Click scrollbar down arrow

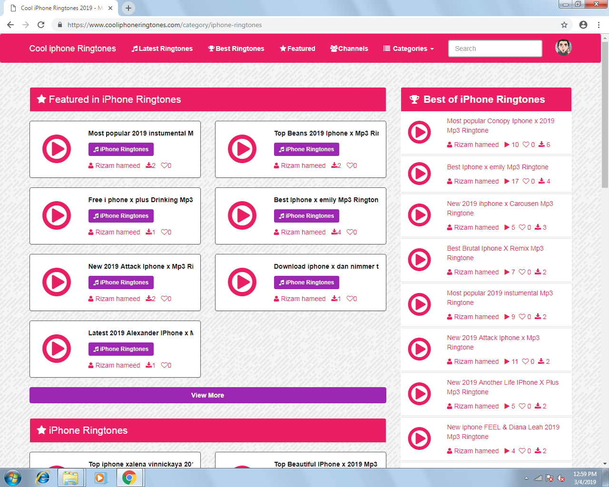point(605,464)
